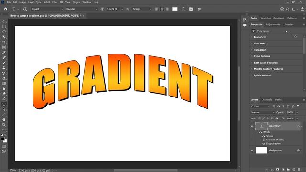Select the Horizontal Type tool
The height and width of the screenshot is (172, 306).
[x=4, y=104]
